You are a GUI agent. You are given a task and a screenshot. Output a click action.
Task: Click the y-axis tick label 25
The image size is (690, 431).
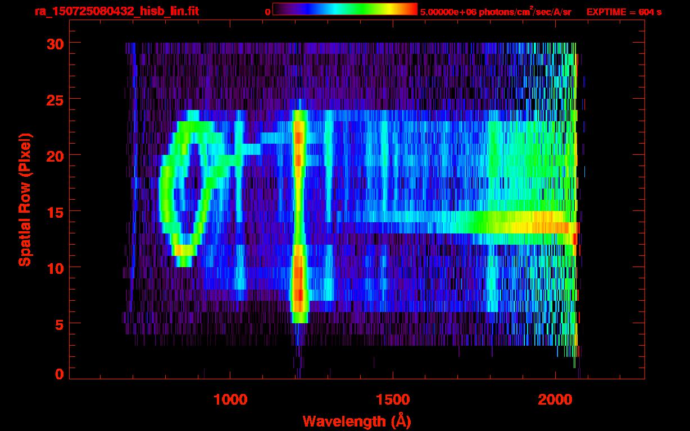55,99
